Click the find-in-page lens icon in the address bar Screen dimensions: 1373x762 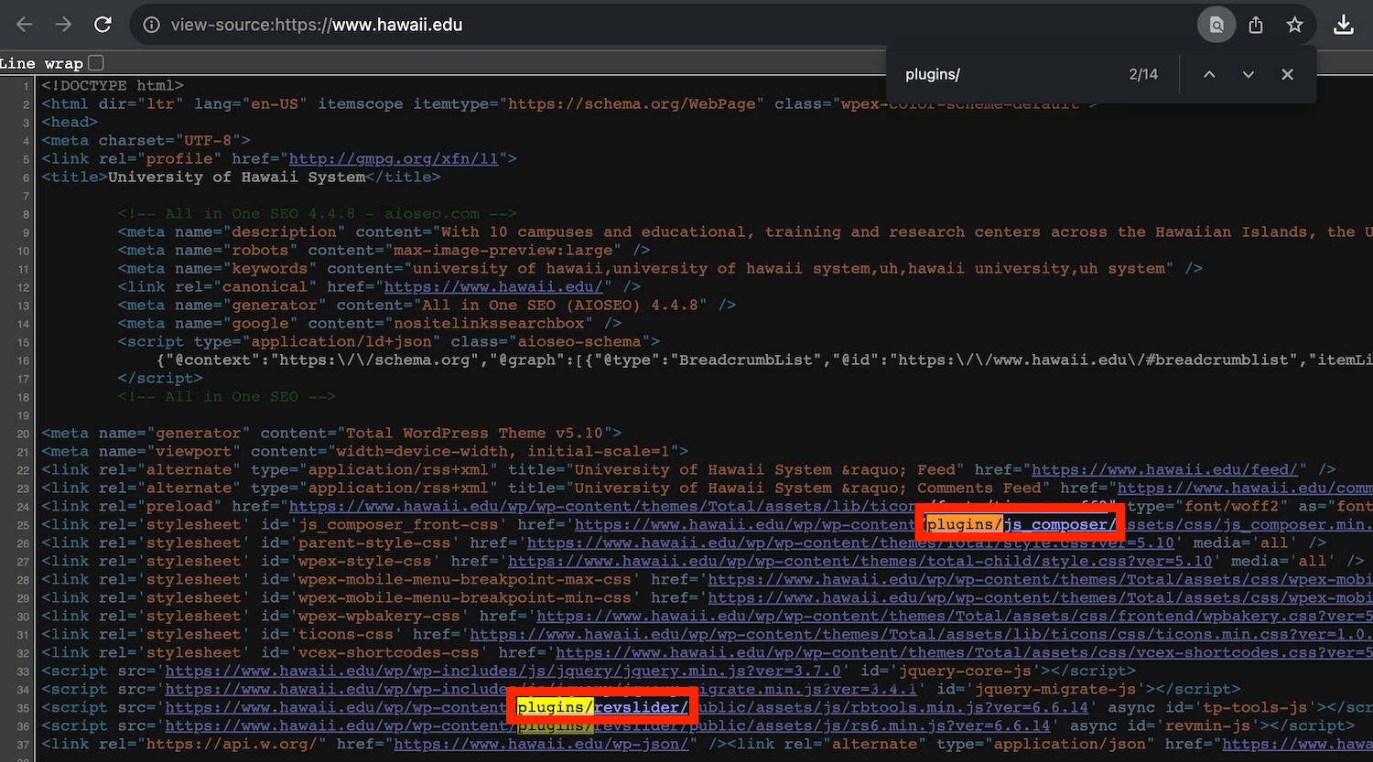(x=1216, y=25)
